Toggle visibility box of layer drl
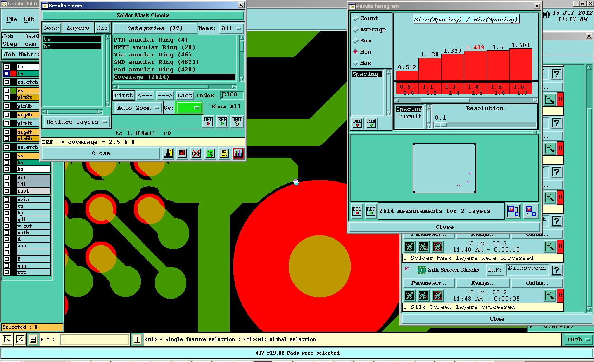This screenshot has height=362, width=594. (x=7, y=178)
